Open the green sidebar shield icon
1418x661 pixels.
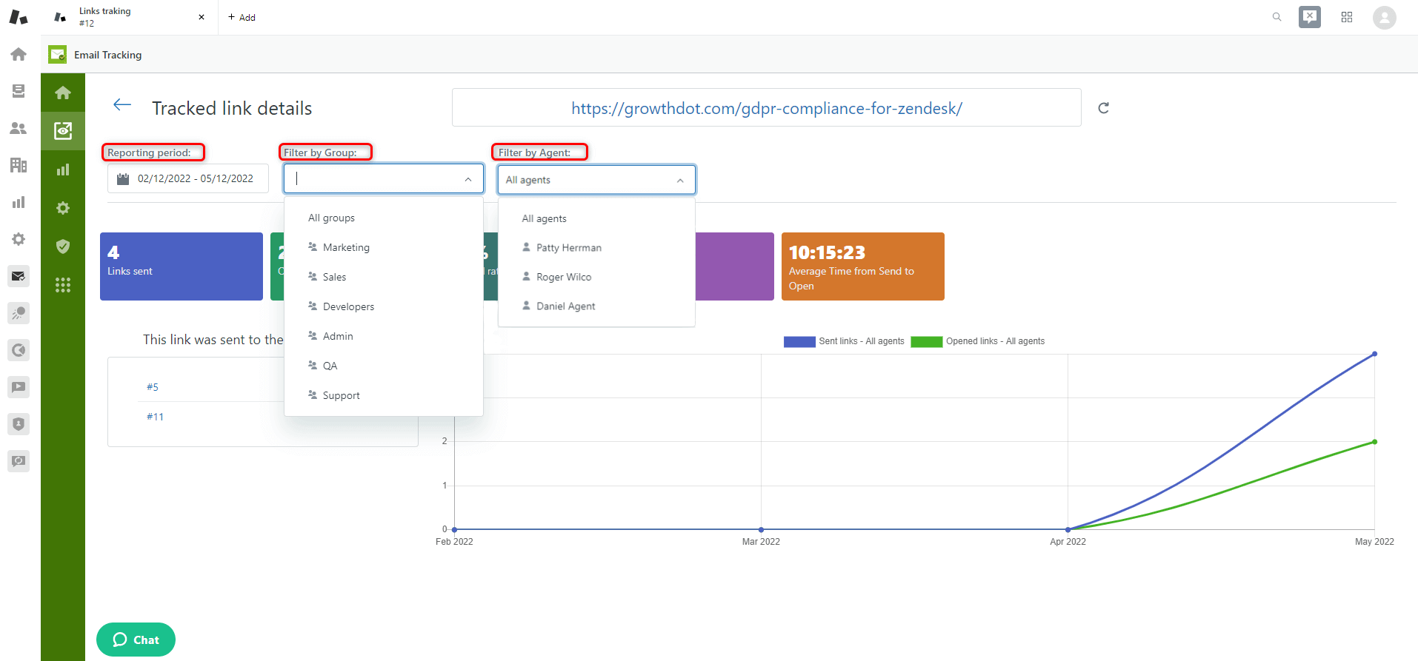(x=63, y=246)
